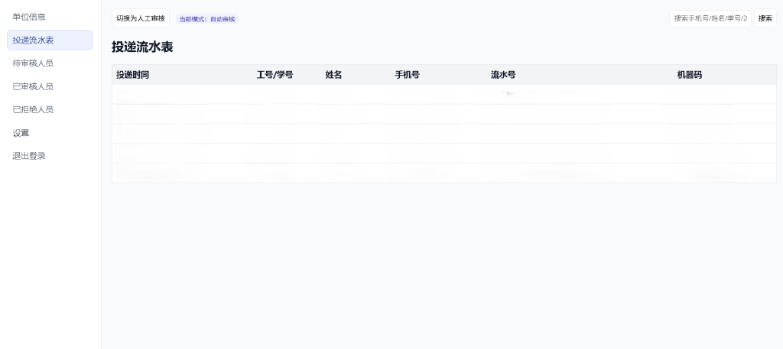Open the 已审核人员 list
Screen dimensions: 783x349
click(33, 86)
